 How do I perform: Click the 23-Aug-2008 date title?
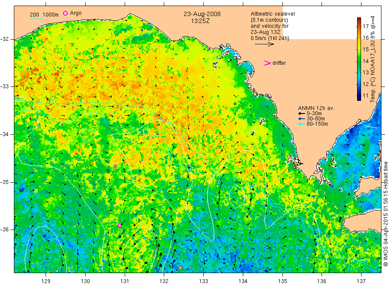[x=202, y=14]
